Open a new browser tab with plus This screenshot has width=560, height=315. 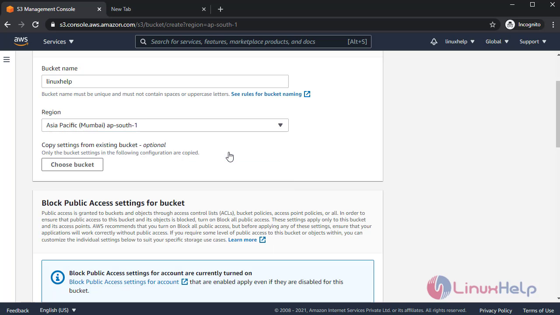click(220, 9)
